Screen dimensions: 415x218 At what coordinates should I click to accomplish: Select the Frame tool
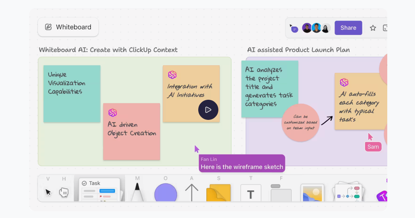pyautogui.click(x=281, y=193)
